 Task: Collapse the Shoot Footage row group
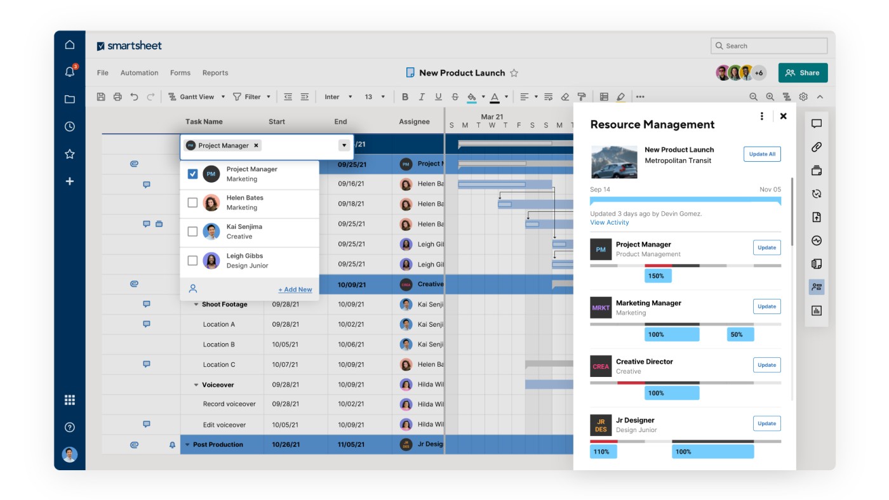196,305
